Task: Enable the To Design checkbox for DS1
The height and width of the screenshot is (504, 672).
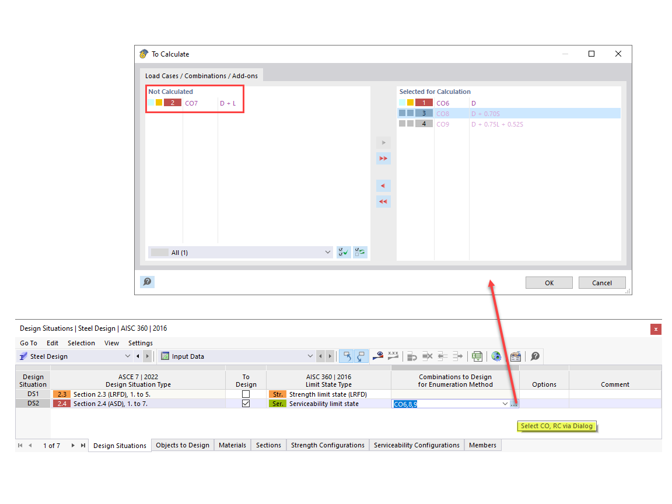Action: coord(246,394)
